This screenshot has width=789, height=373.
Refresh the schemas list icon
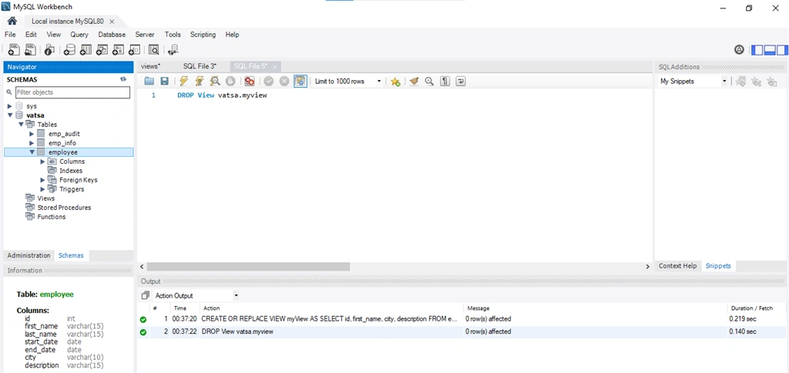[123, 79]
